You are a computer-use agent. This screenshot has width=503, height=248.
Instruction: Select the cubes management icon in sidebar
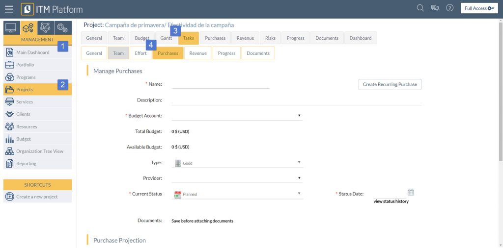coord(28,28)
